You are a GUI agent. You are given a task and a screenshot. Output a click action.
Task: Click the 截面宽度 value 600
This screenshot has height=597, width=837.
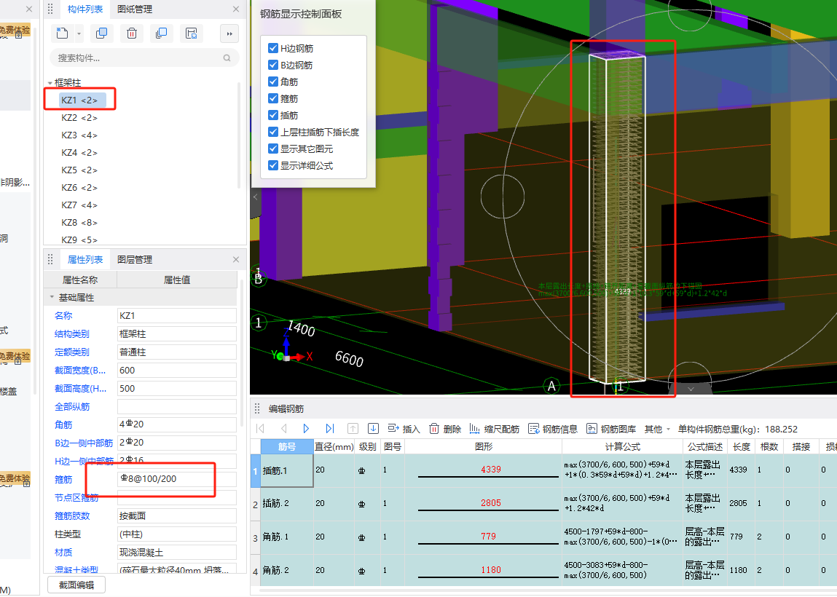(x=177, y=371)
